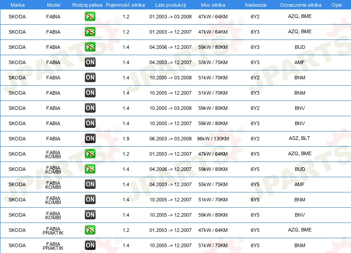Select the 6Y5 body cell in the Fabia Praktik BNM row
Viewport: 351px width, 253px height.
click(255, 245)
